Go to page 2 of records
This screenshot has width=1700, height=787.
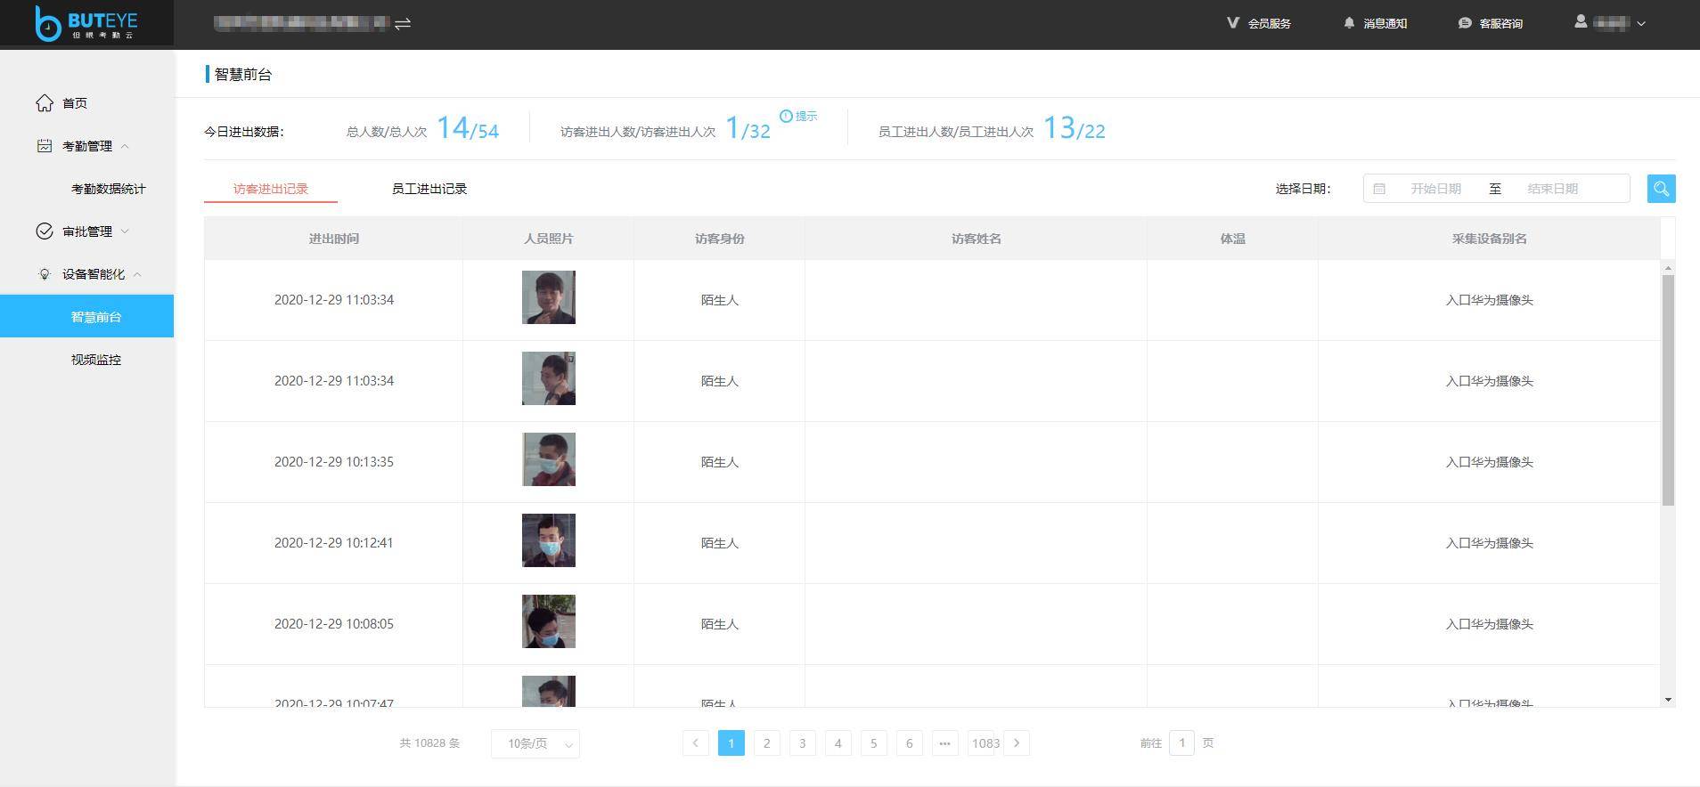tap(766, 743)
